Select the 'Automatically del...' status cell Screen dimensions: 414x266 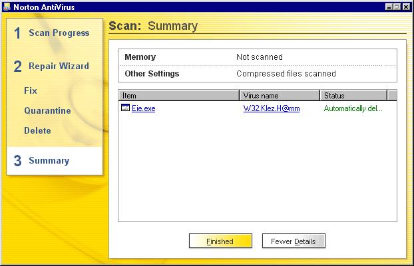353,108
